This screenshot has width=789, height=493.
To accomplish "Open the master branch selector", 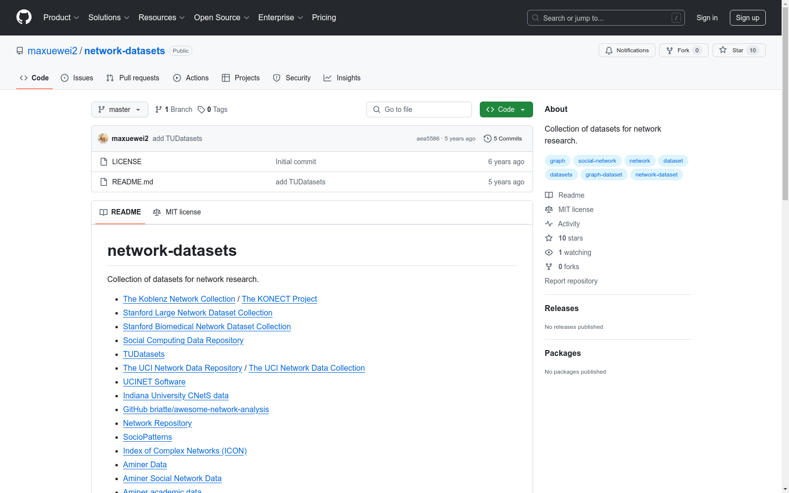I will pos(119,109).
